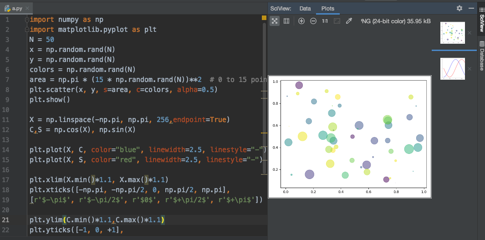Click 'plt.yticks' on line 22
485x240 pixels.
pos(50,230)
